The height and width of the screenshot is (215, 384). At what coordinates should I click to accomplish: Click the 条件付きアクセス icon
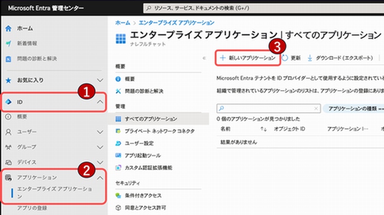(x=118, y=195)
